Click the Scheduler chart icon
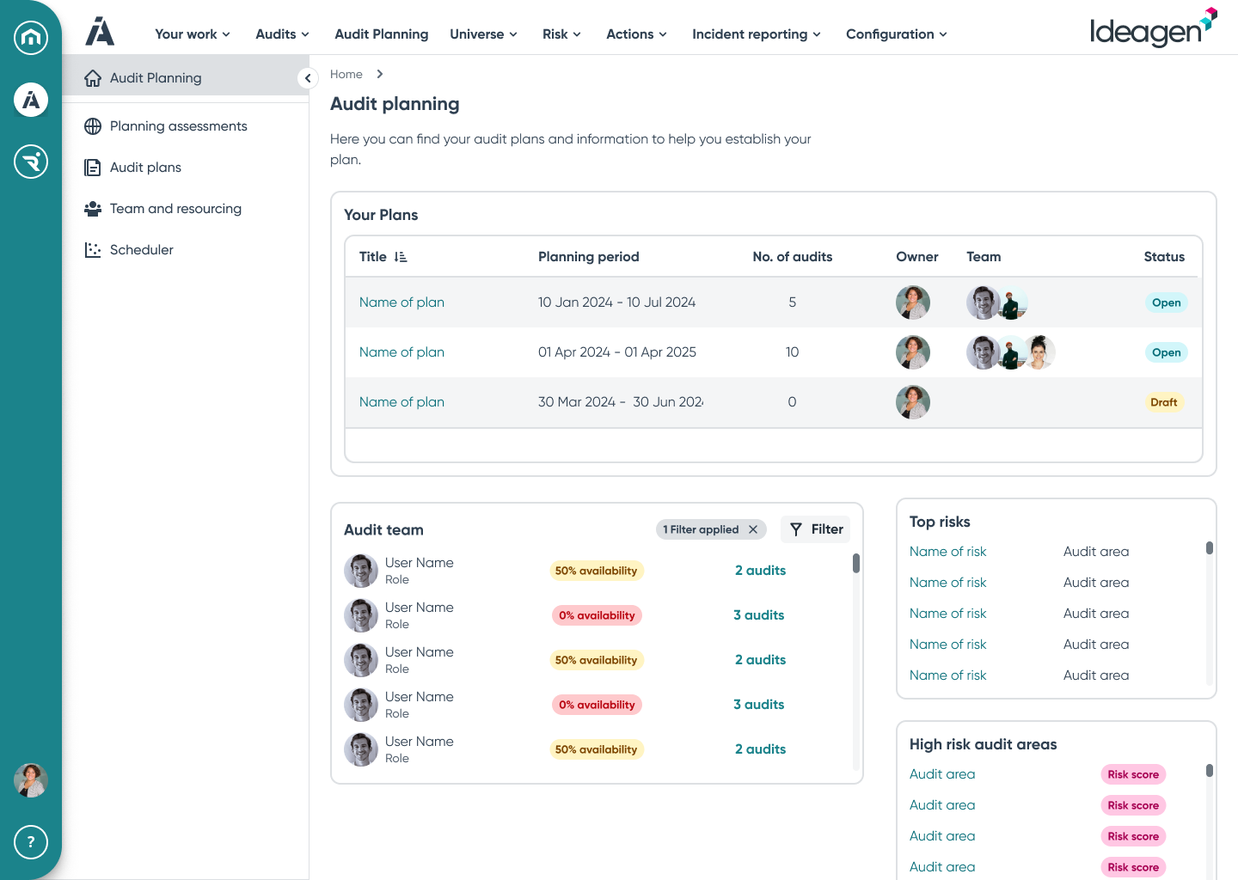This screenshot has height=880, width=1238. click(93, 250)
